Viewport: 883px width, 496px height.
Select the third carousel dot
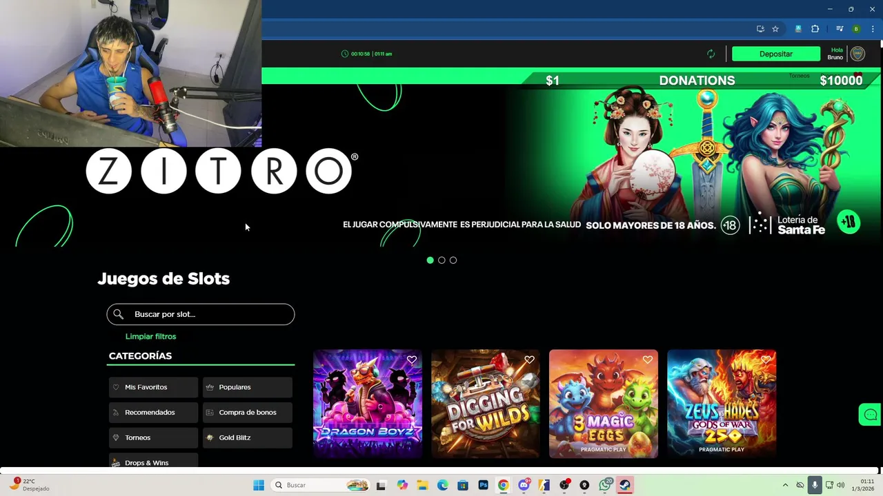pos(453,260)
